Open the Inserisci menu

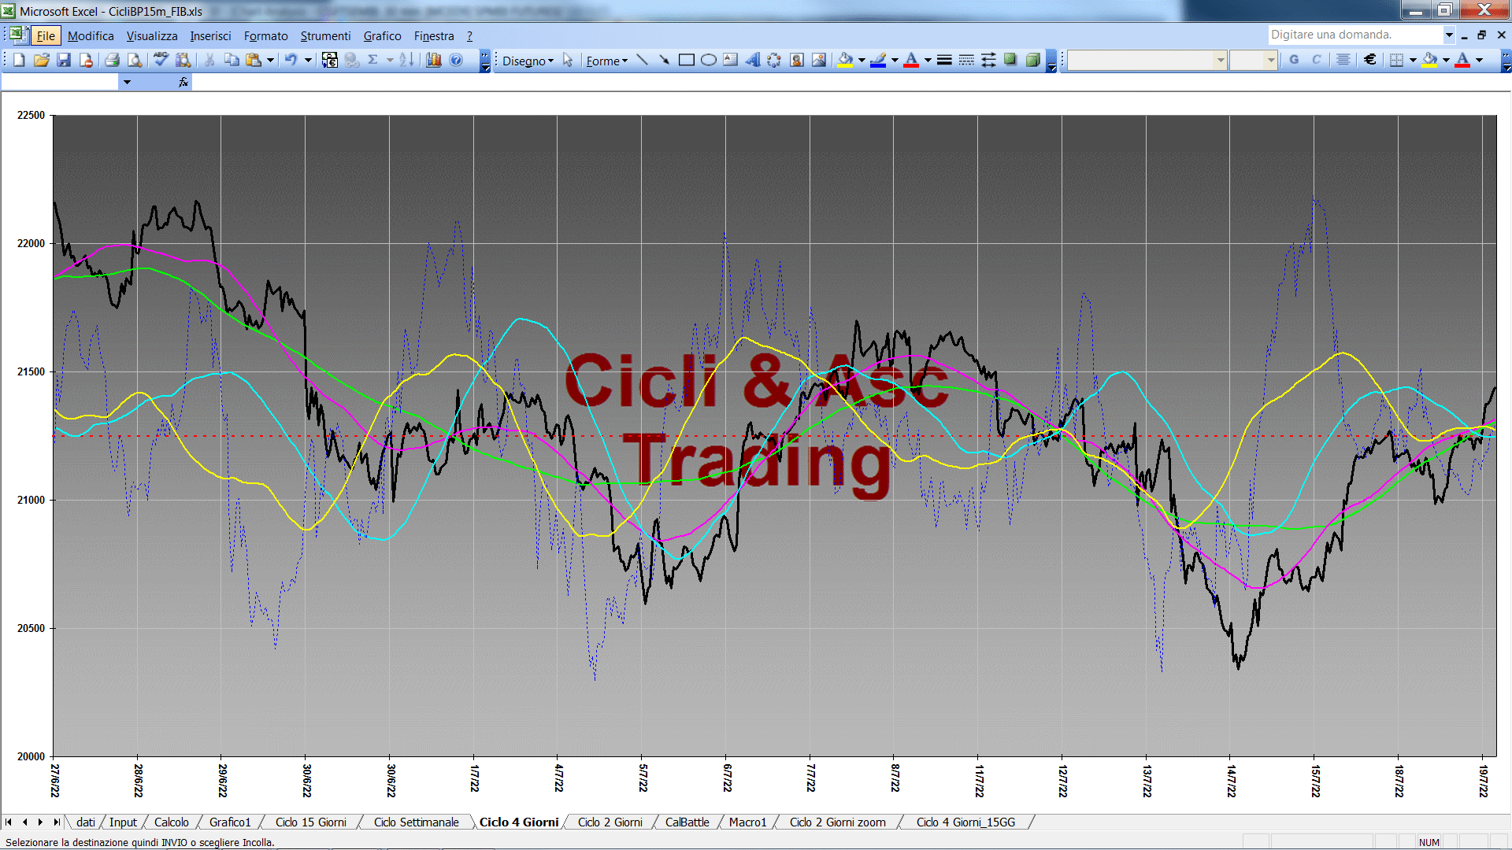coord(210,36)
